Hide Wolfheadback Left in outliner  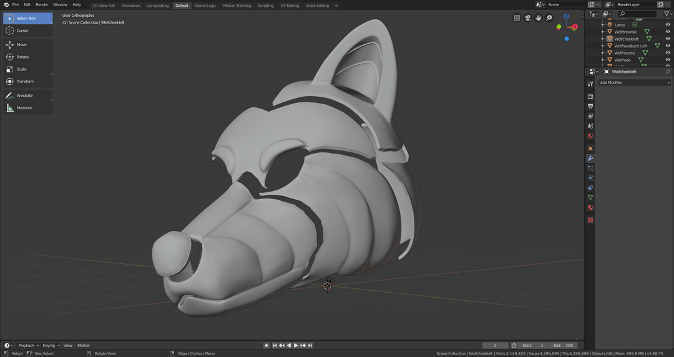[668, 46]
